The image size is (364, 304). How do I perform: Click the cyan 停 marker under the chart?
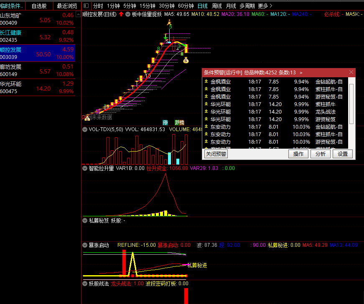click(x=165, y=122)
